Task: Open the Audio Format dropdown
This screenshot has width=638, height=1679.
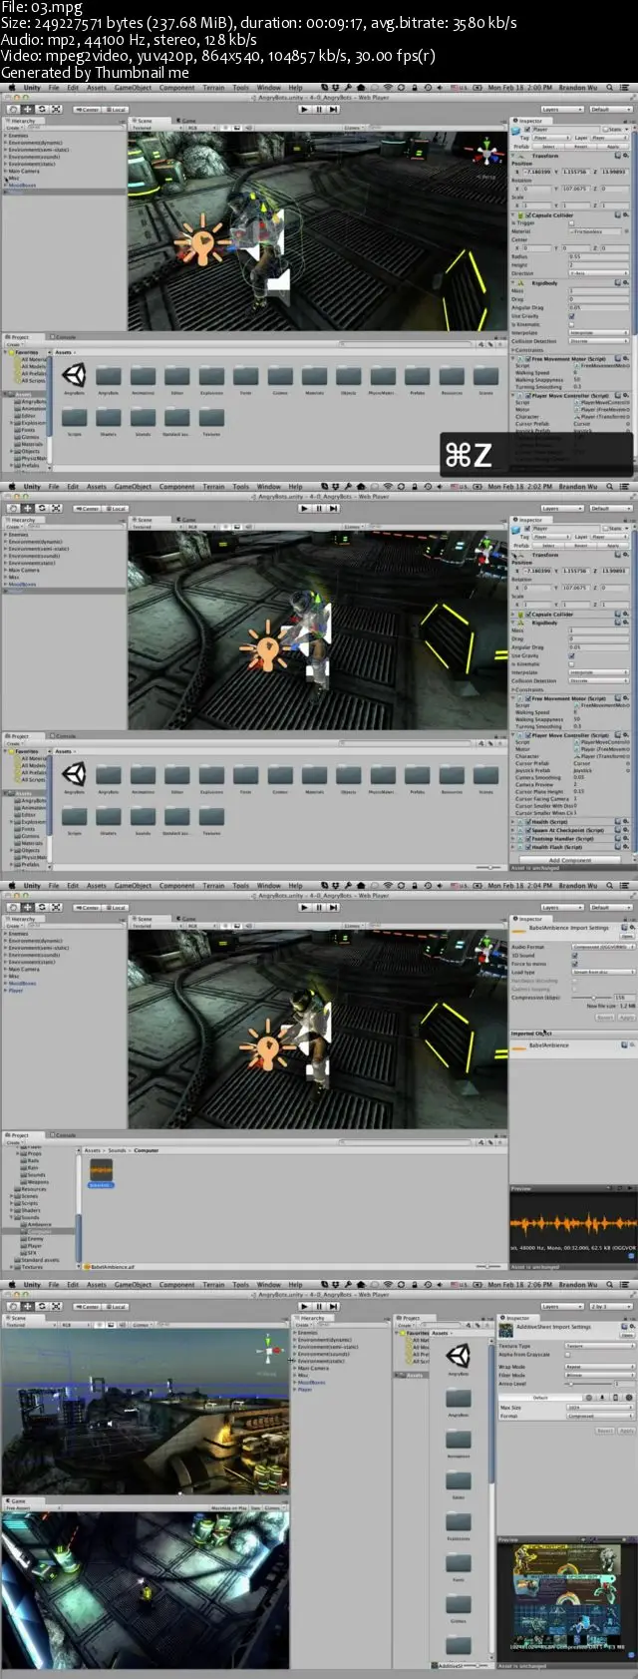Action: click(602, 947)
